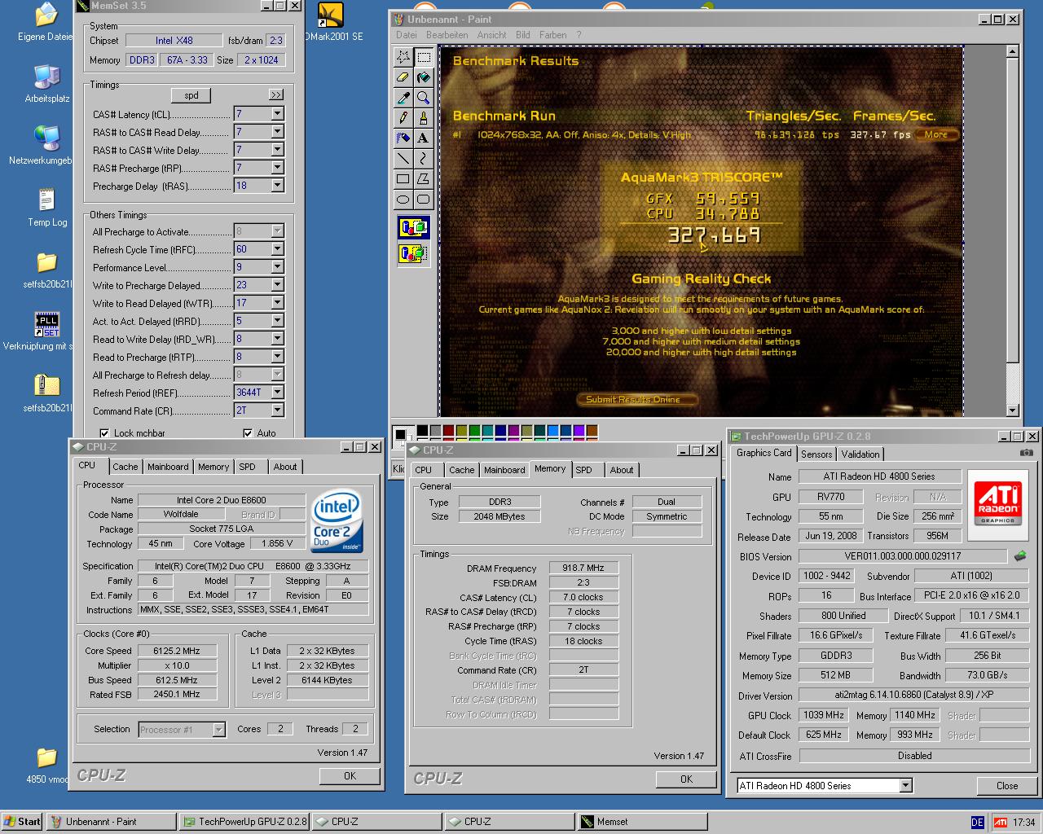
Task: Open Cache tab in CPU-Z processor window
Action: tap(125, 467)
